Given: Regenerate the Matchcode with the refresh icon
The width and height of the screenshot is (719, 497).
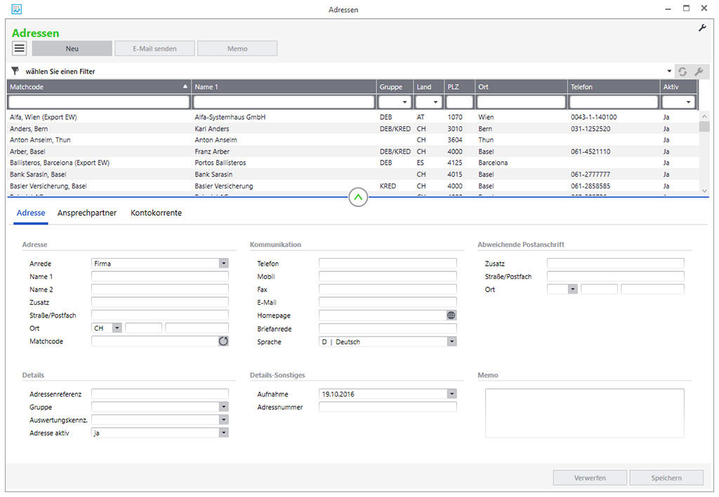Looking at the screenshot, I should tap(223, 341).
